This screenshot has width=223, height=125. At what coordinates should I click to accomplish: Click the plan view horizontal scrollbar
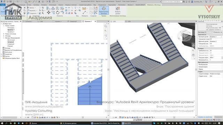pos(83,117)
